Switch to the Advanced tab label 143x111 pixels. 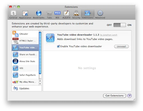[100, 18]
